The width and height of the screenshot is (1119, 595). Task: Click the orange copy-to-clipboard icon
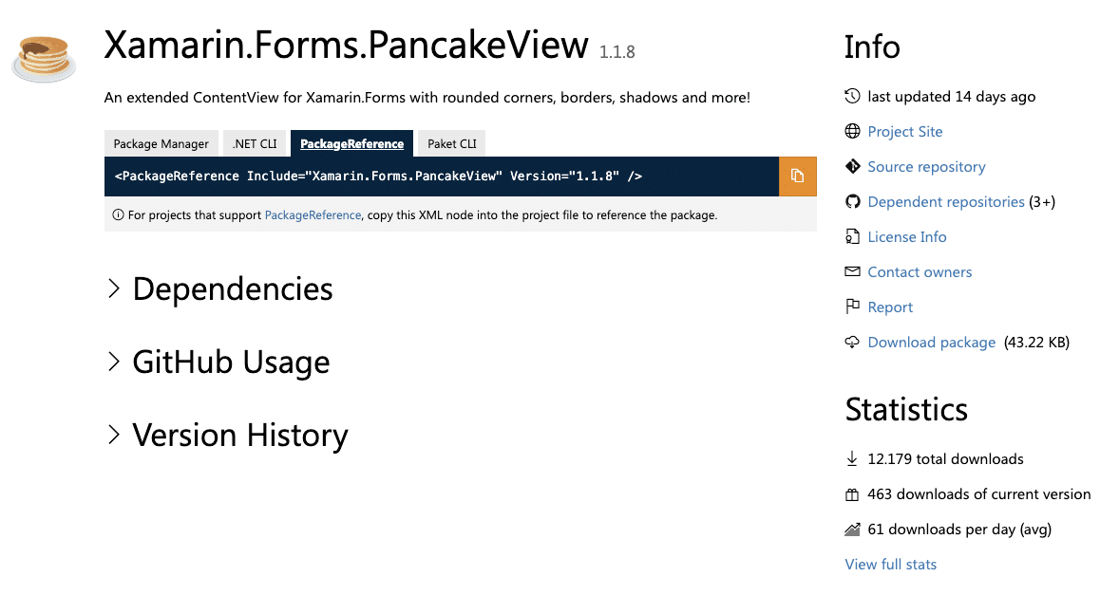797,177
